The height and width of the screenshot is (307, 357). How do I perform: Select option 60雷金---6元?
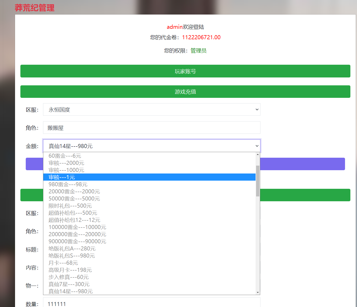pyautogui.click(x=65, y=156)
